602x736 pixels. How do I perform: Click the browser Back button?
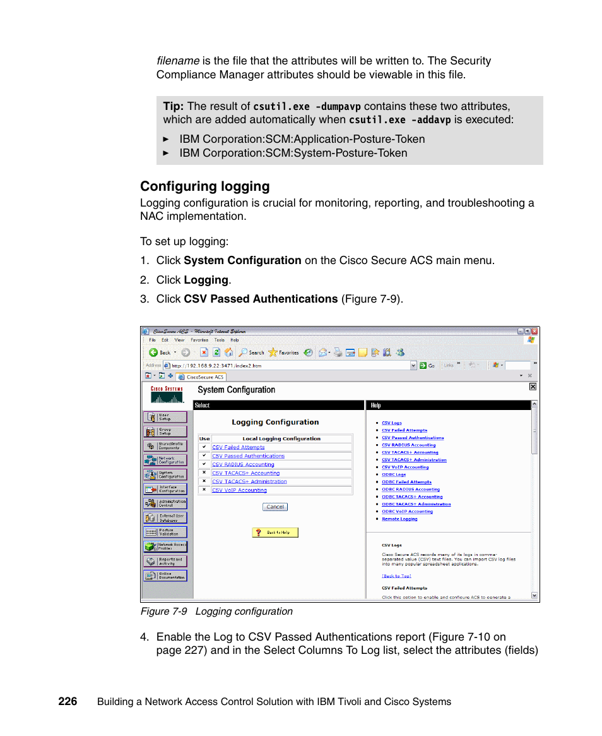click(160, 353)
